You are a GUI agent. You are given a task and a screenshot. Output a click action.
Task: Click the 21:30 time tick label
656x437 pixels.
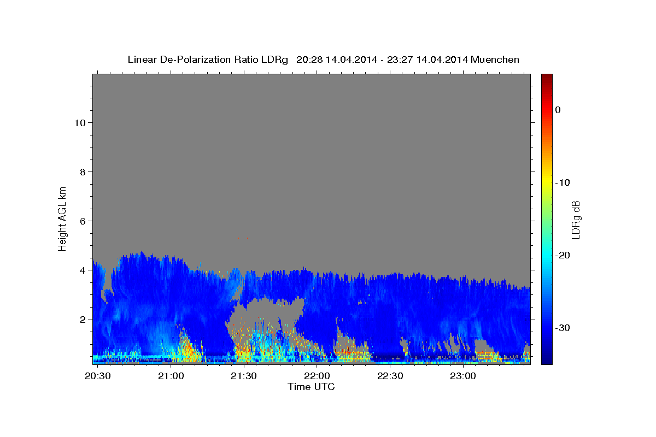pyautogui.click(x=244, y=376)
